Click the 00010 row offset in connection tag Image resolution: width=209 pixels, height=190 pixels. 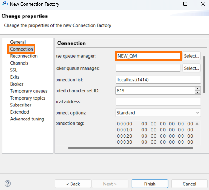pos(124,130)
